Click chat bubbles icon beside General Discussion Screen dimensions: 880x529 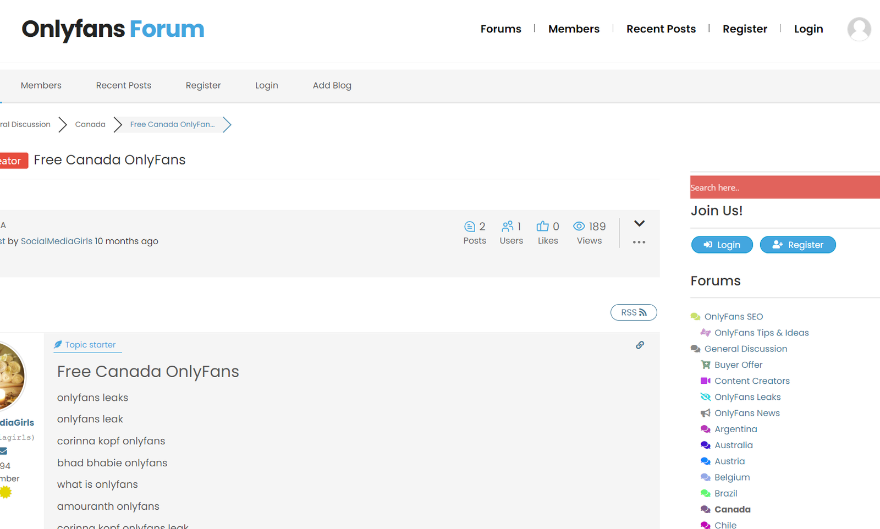click(695, 349)
